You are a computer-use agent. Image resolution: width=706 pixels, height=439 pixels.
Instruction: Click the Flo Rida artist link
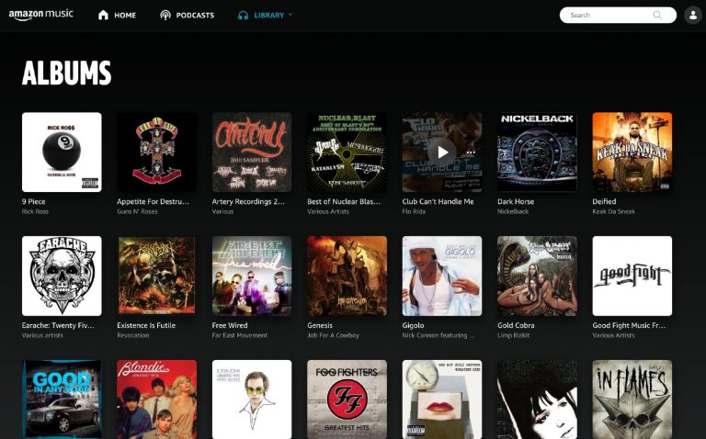pos(414,211)
